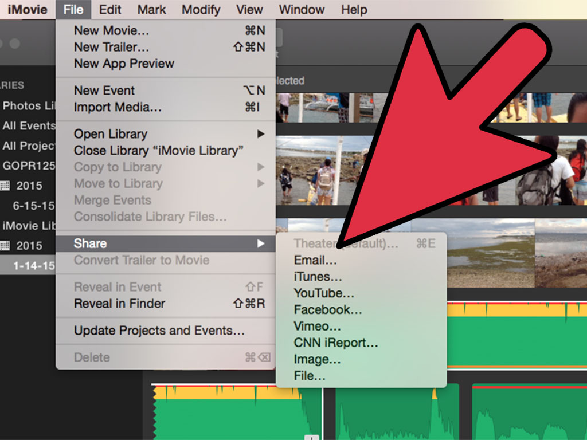Share via Email…
The image size is (587, 440).
361,260
